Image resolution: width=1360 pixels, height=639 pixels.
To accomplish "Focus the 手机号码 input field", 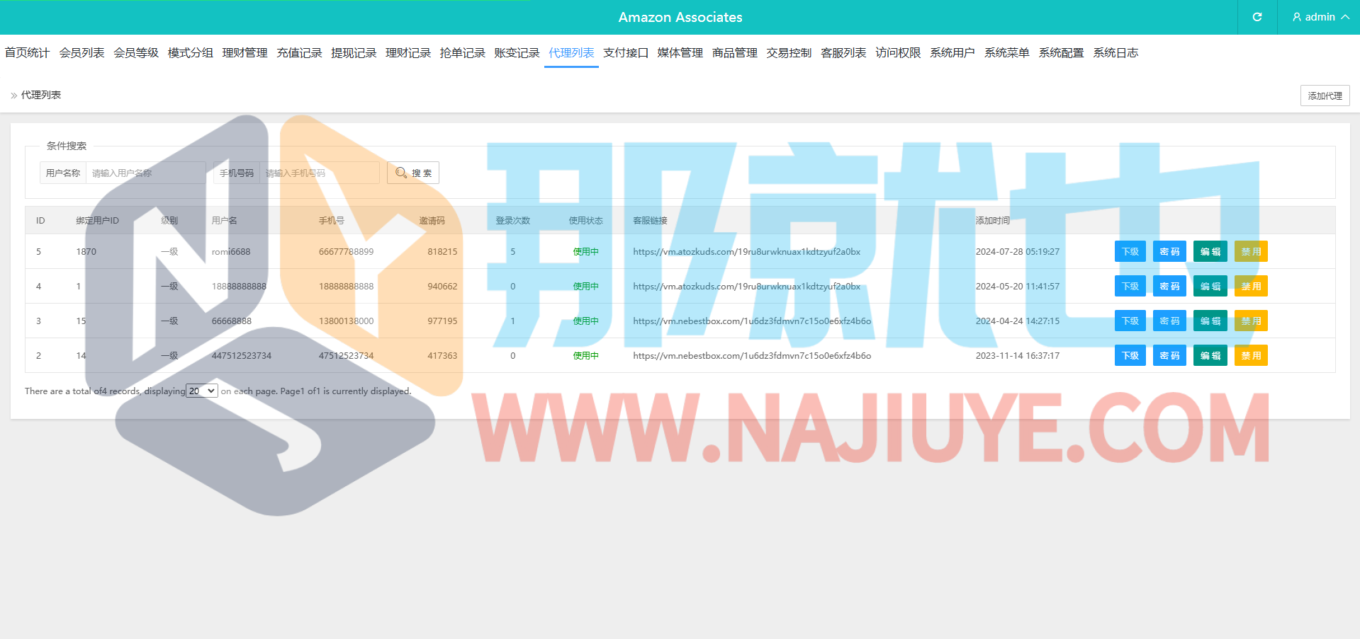I will point(319,173).
